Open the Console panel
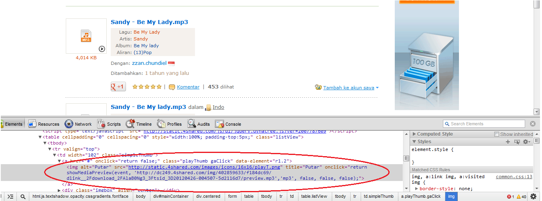542x201 pixels. pos(228,124)
